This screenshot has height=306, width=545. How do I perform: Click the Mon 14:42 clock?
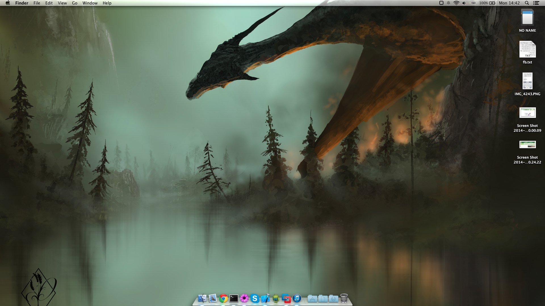click(x=509, y=3)
